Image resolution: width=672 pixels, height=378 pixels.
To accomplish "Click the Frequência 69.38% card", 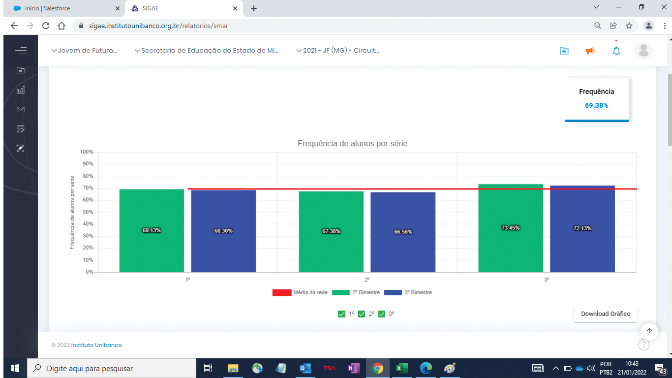I will [597, 99].
